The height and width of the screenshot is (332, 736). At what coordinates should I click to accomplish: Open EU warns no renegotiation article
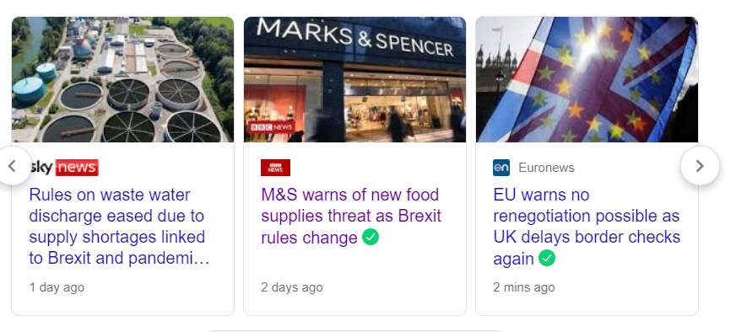(x=587, y=227)
